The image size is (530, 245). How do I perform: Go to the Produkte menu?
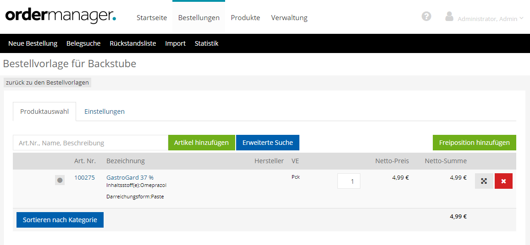pyautogui.click(x=245, y=18)
